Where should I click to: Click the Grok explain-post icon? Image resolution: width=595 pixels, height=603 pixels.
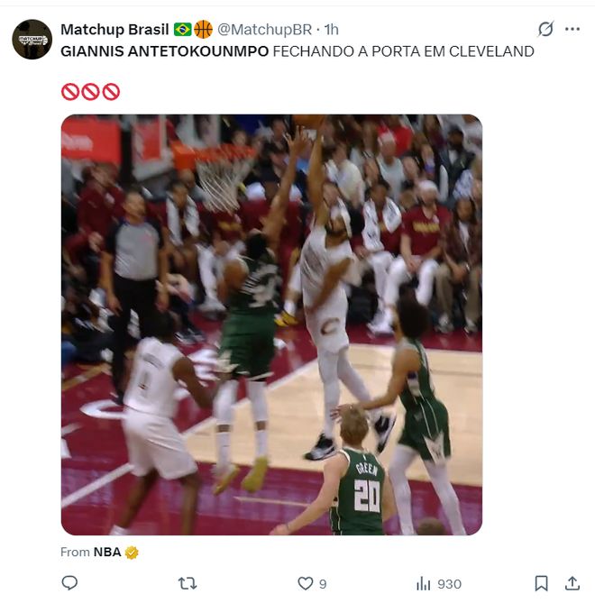coord(545,29)
